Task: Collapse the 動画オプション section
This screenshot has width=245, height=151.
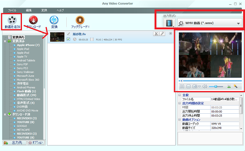Action: tap(179, 120)
